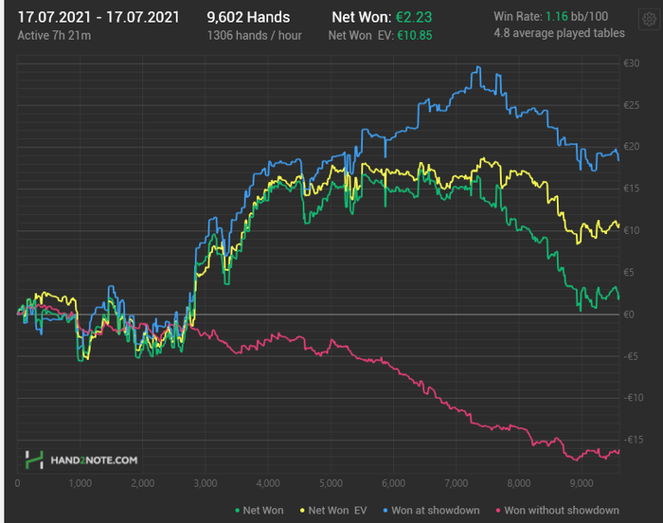The image size is (663, 523).
Task: Click the Win Rate 1.16 bb/100 text
Action: click(551, 16)
